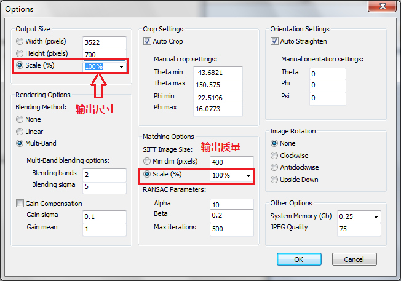Choose Upside Down image rotation
Image resolution: width=401 pixels, height=281 pixels.
pos(275,180)
